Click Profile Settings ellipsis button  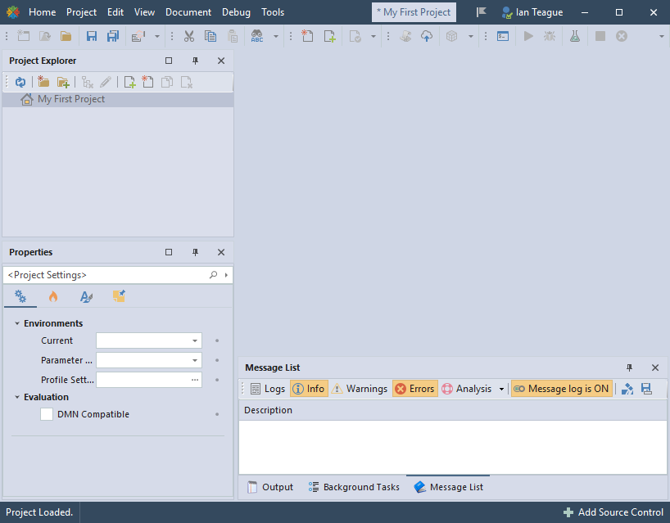195,380
